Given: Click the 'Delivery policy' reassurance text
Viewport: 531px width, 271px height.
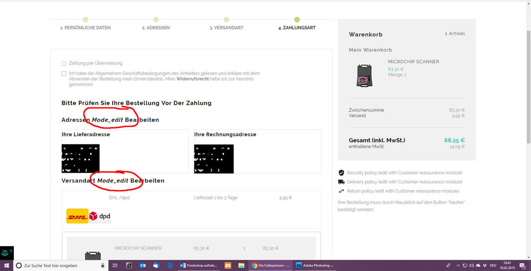Looking at the screenshot, I should 404,182.
